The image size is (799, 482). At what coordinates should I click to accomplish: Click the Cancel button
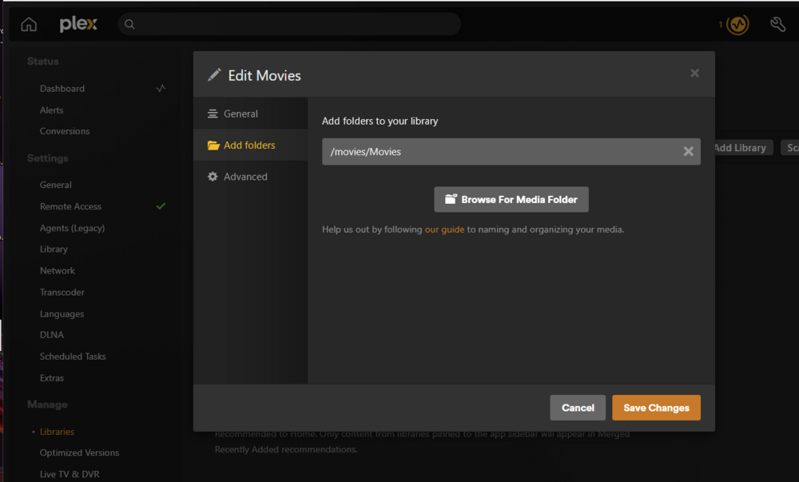click(x=578, y=408)
